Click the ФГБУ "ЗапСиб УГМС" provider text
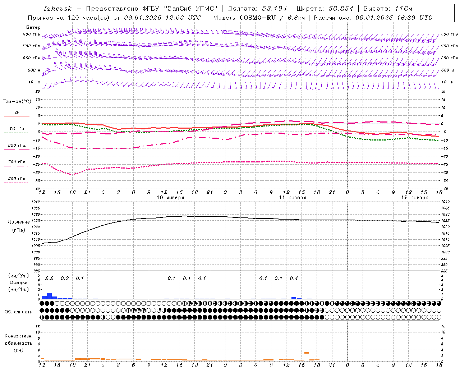 tap(181, 9)
